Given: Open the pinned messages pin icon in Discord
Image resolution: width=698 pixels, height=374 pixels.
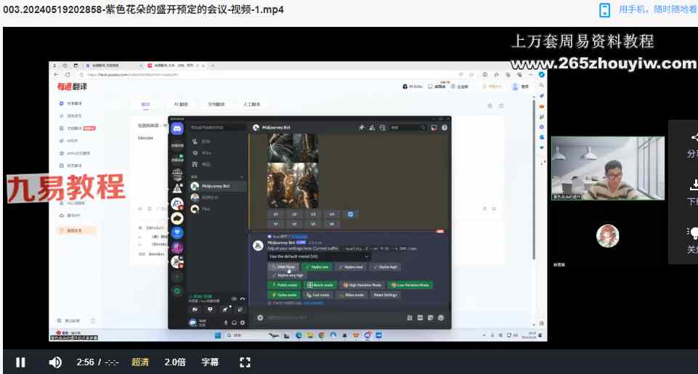Looking at the screenshot, I should coord(361,128).
